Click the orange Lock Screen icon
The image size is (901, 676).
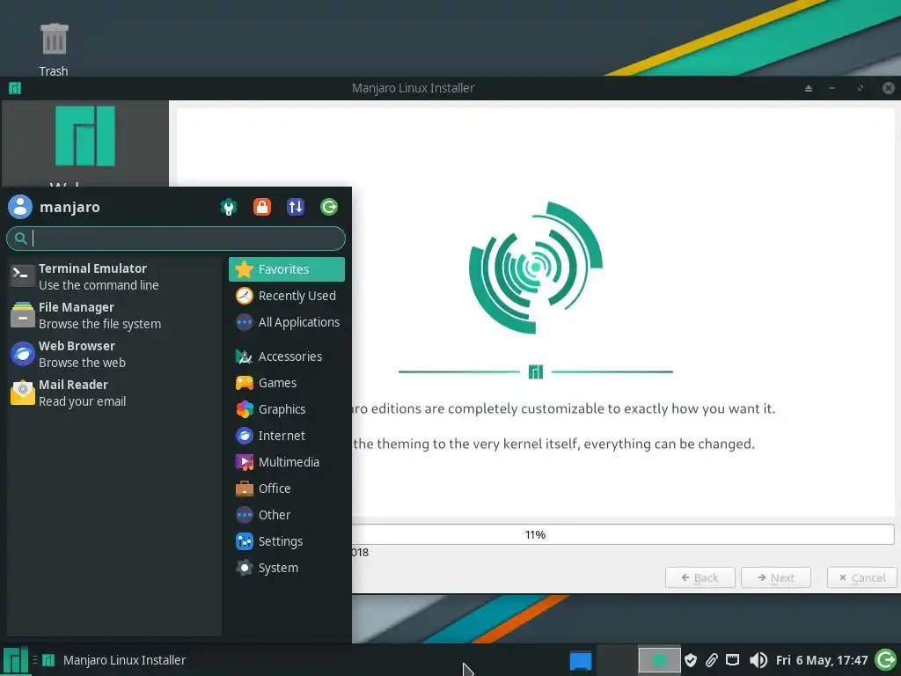click(x=262, y=207)
